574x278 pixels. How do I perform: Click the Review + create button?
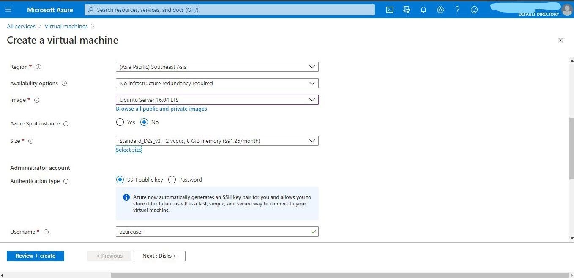(36, 256)
